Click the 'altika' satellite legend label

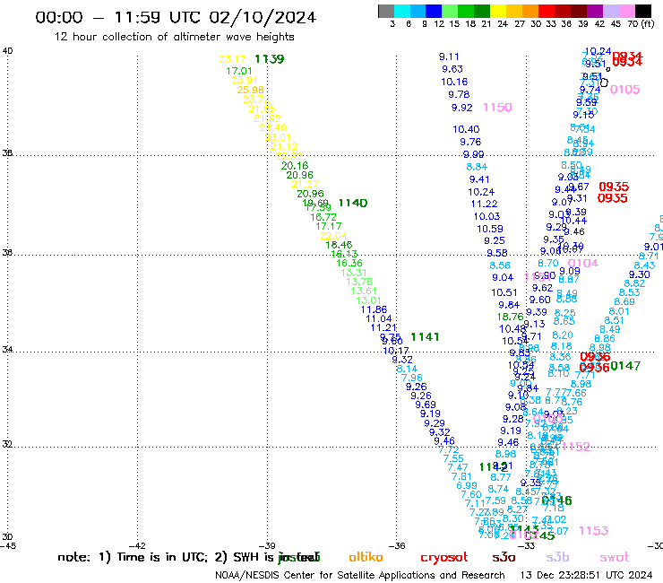(366, 557)
